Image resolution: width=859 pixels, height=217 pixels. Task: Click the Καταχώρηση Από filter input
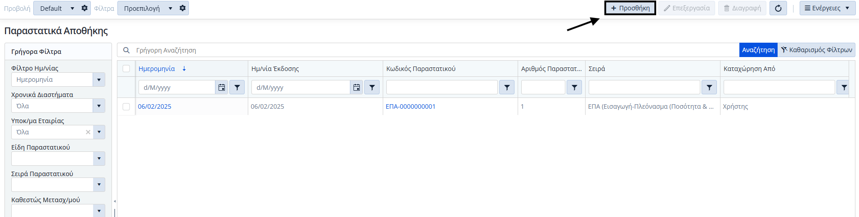779,88
